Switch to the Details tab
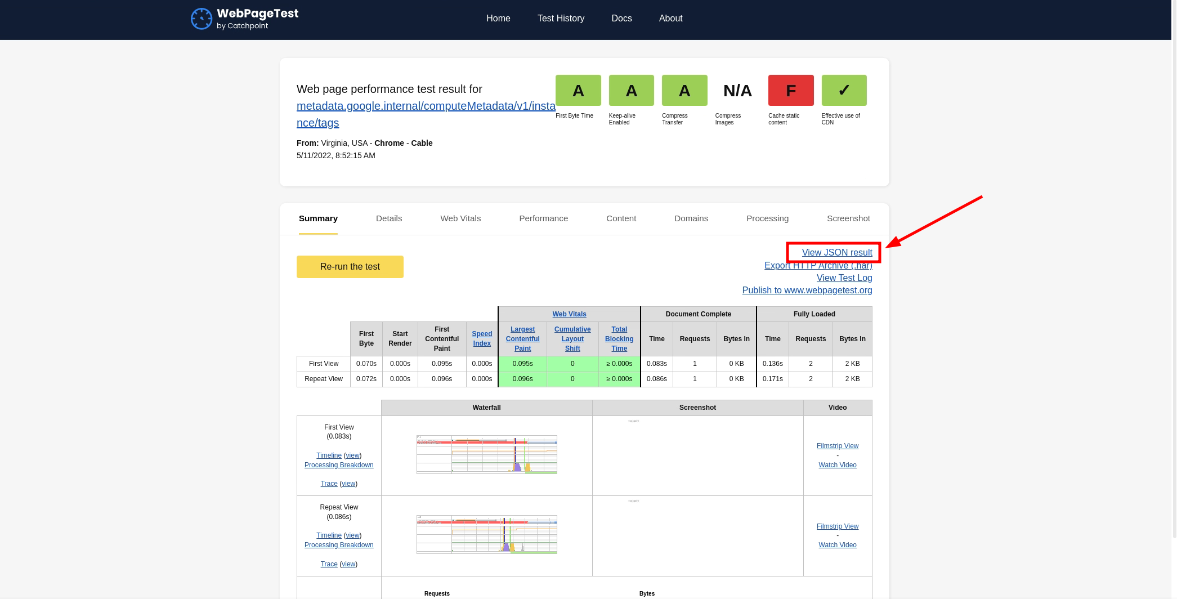Screen dimensions: 1177x599 (x=388, y=218)
